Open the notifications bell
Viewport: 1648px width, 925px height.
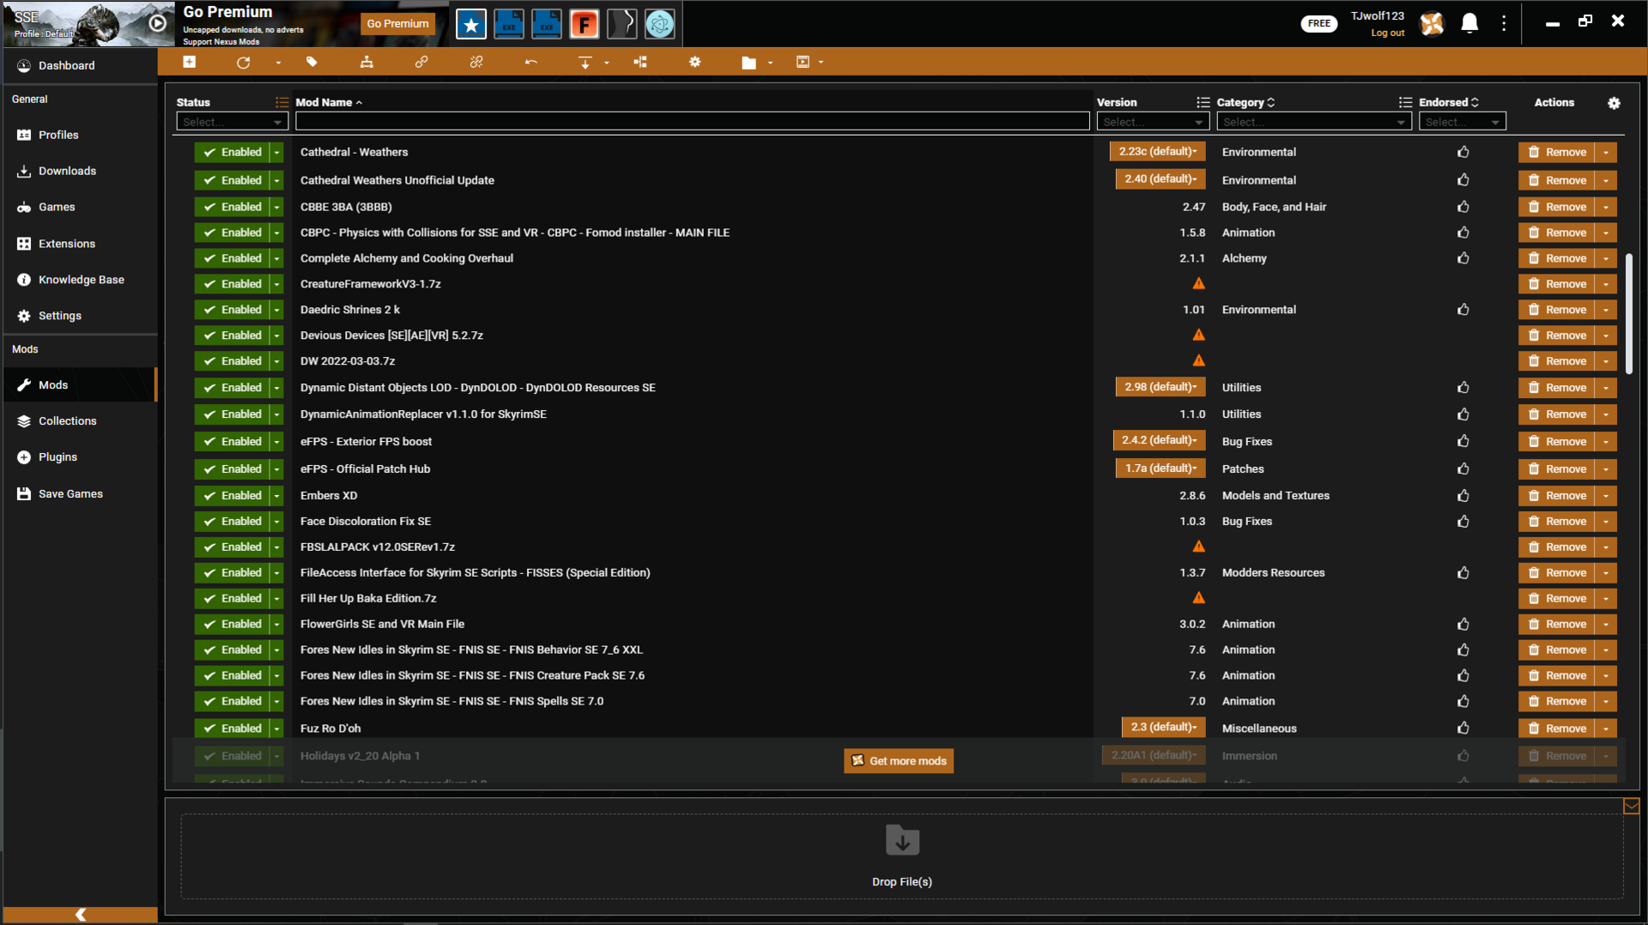tap(1469, 23)
